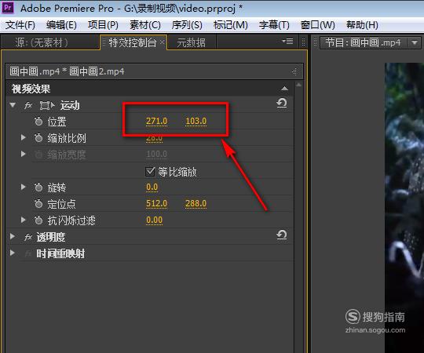This screenshot has width=424, height=353.
Task: Click the position Y value 103.0
Action: (x=196, y=121)
